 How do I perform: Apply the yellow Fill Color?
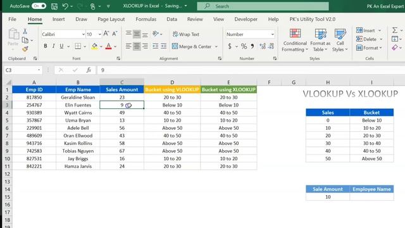point(94,46)
